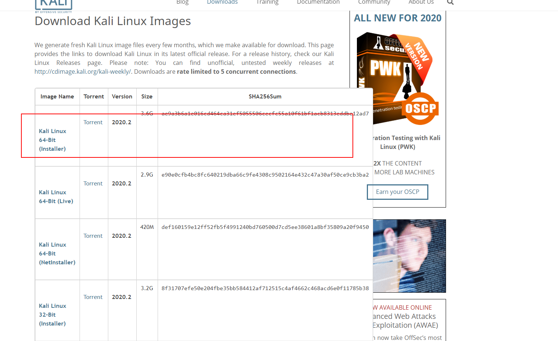
Task: Click the SHA256 hash starting def160159
Action: [265, 227]
